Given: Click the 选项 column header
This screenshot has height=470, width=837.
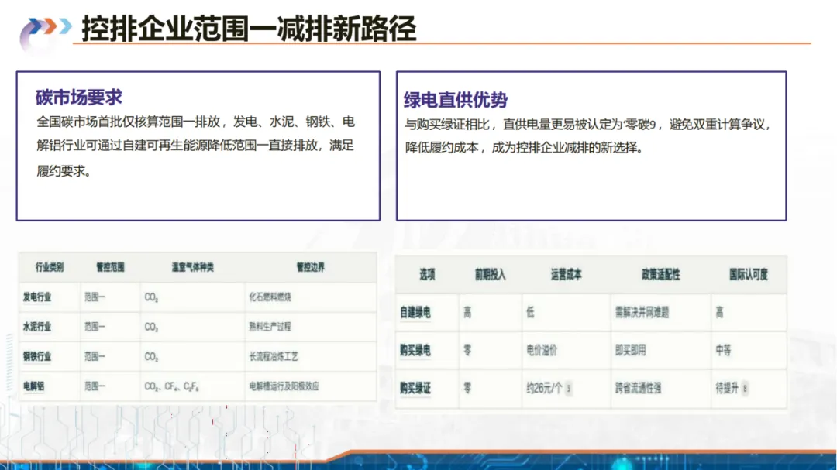Looking at the screenshot, I should [x=427, y=275].
